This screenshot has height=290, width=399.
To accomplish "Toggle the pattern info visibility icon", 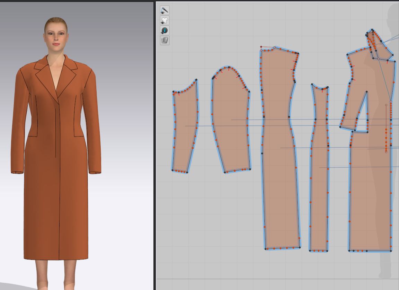I will (165, 30).
